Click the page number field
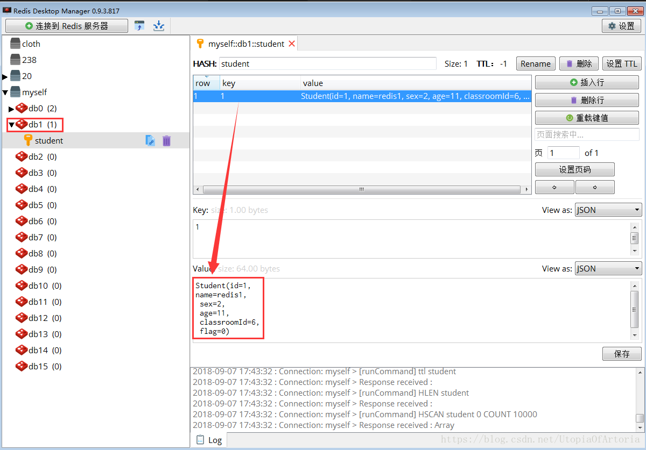The height and width of the screenshot is (450, 646). pyautogui.click(x=563, y=153)
